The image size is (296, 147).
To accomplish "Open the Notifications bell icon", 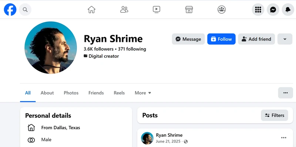I will point(288,10).
